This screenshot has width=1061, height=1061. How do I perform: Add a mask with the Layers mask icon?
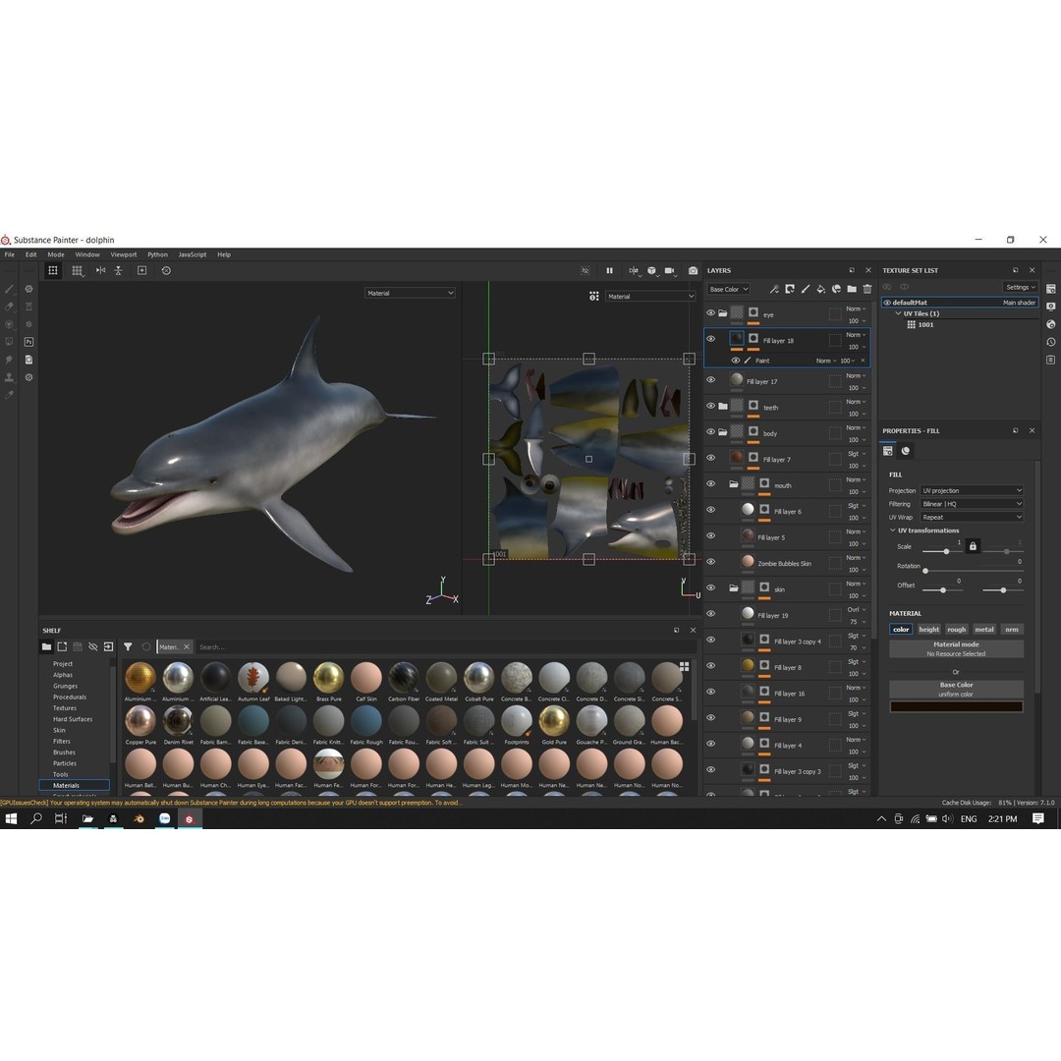(790, 289)
